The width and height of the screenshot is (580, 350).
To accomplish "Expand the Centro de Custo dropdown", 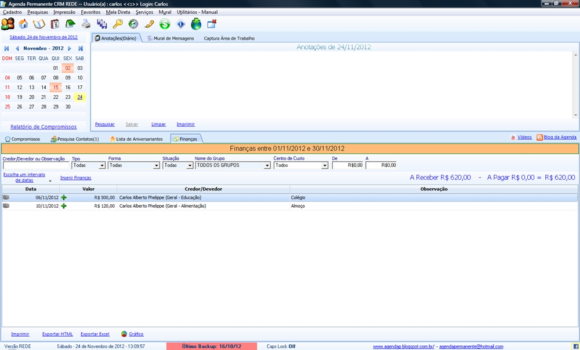I will 325,166.
